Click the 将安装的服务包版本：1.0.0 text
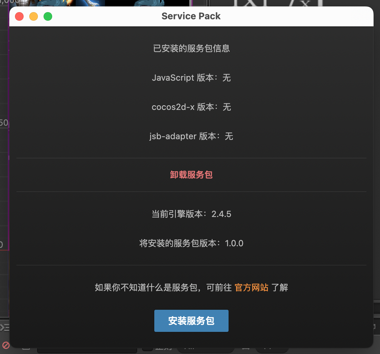 coord(191,243)
